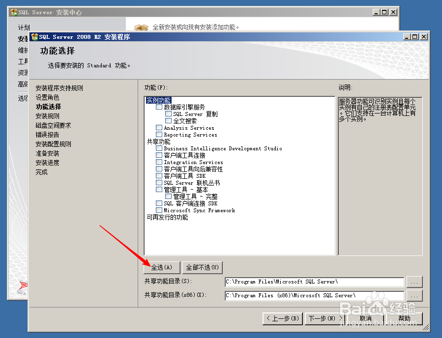
Task: Tick the 全文搜索 checkbox
Action: (x=168, y=120)
